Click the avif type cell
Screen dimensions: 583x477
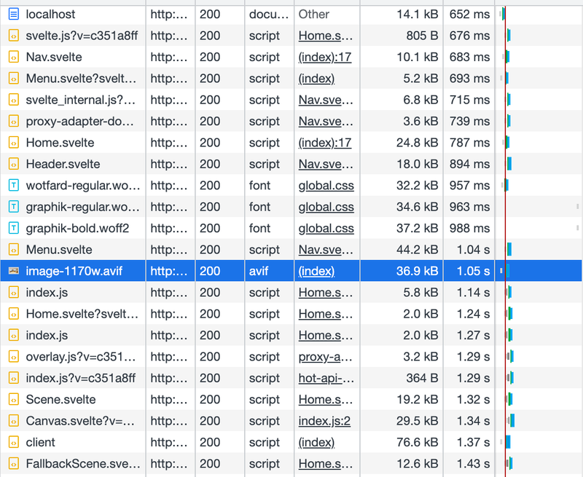(x=269, y=271)
